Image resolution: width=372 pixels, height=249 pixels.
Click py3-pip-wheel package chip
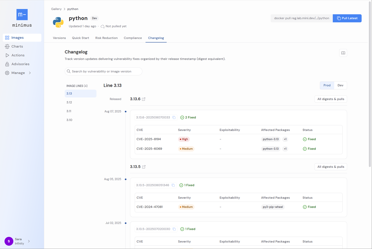tap(273, 207)
